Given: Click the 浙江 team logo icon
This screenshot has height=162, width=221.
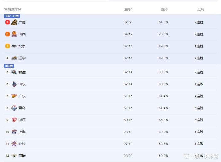Looking at the screenshot, I should [x=14, y=120].
